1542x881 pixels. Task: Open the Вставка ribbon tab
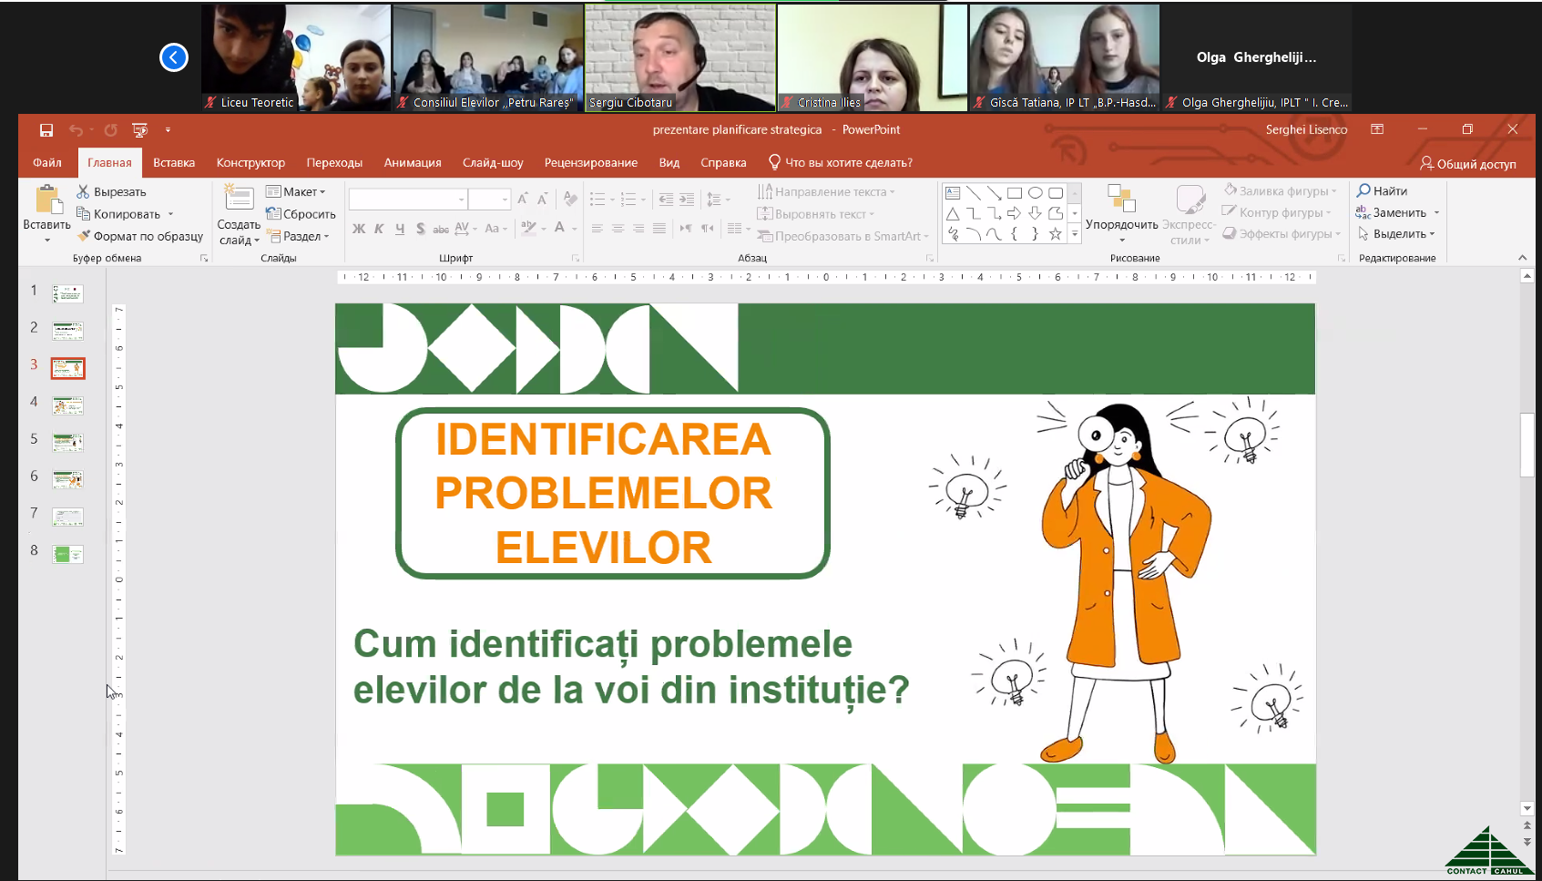point(174,163)
